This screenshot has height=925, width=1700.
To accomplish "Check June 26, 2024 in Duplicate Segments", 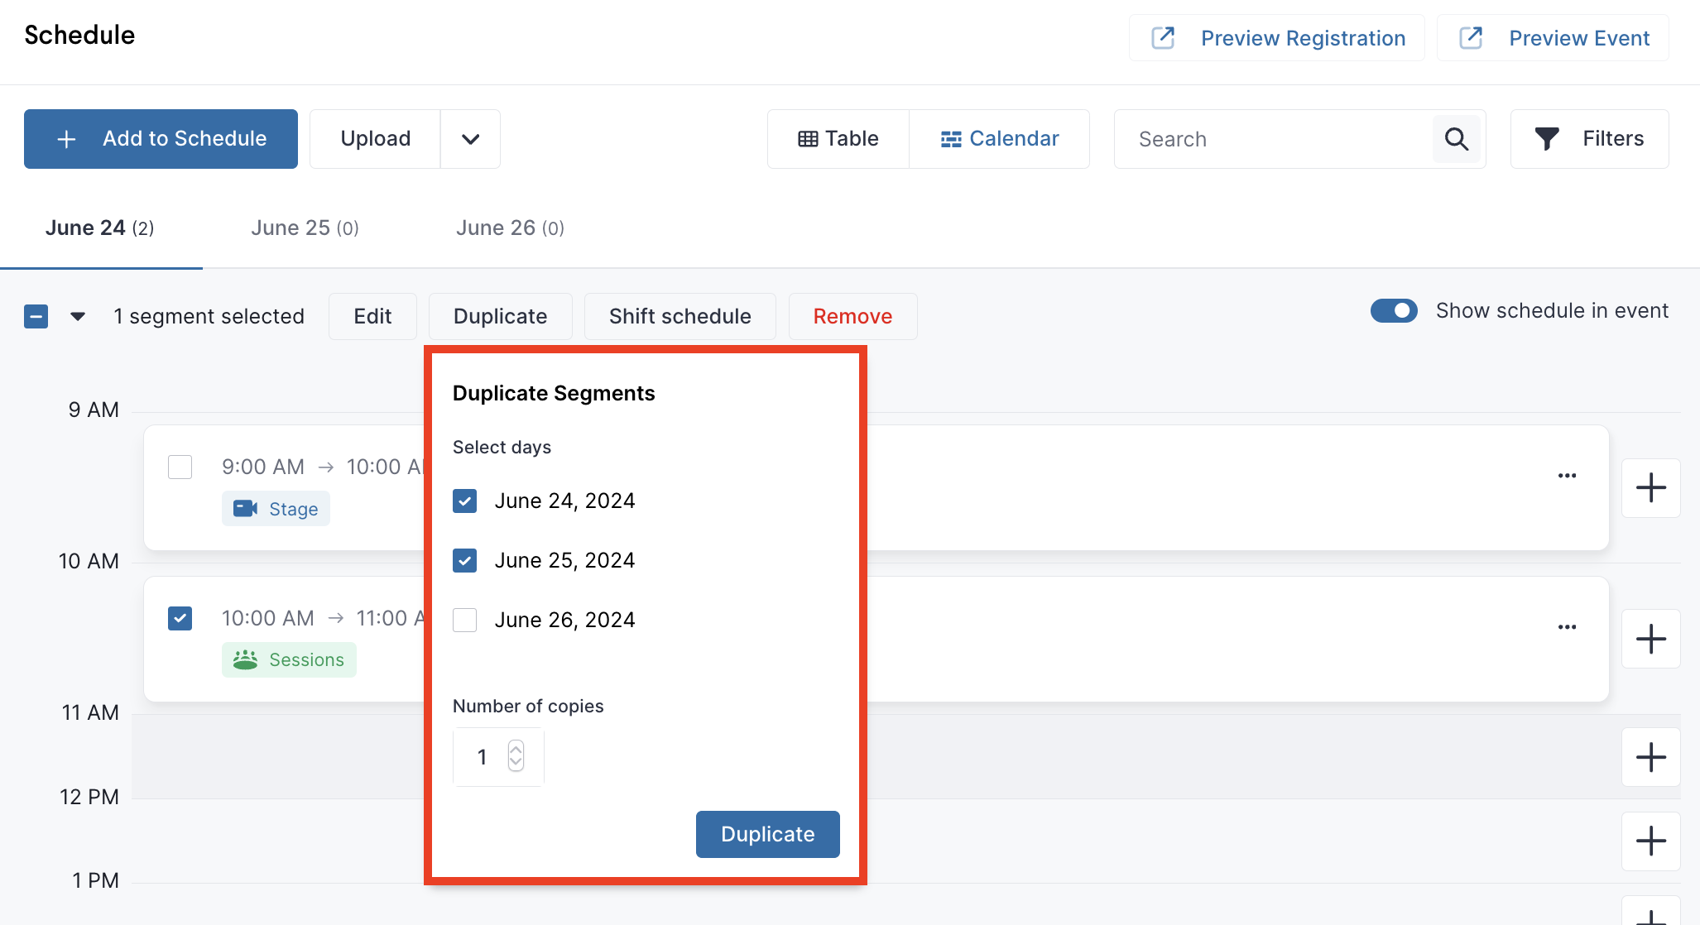I will [464, 619].
